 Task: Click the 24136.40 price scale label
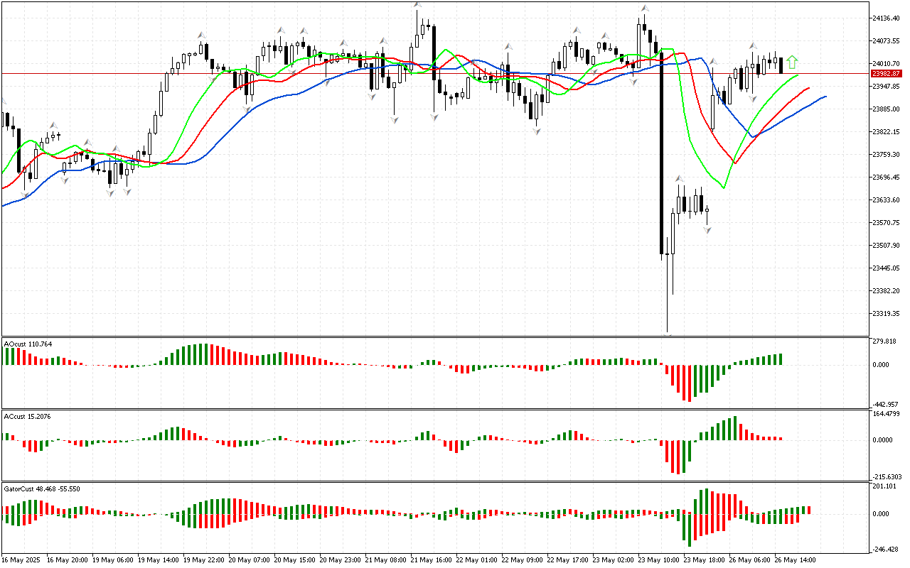(x=886, y=18)
